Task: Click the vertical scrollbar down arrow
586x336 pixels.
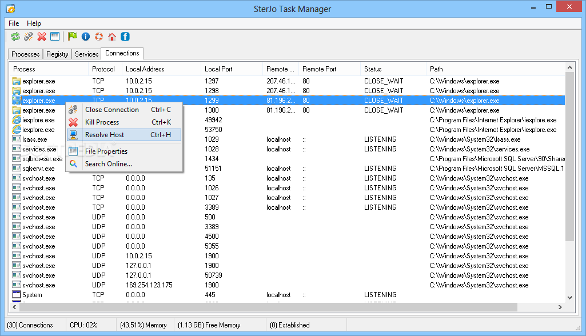Action: (569, 298)
